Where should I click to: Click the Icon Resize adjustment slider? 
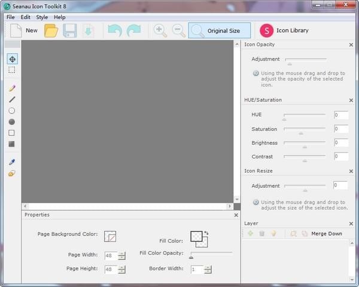click(305, 187)
